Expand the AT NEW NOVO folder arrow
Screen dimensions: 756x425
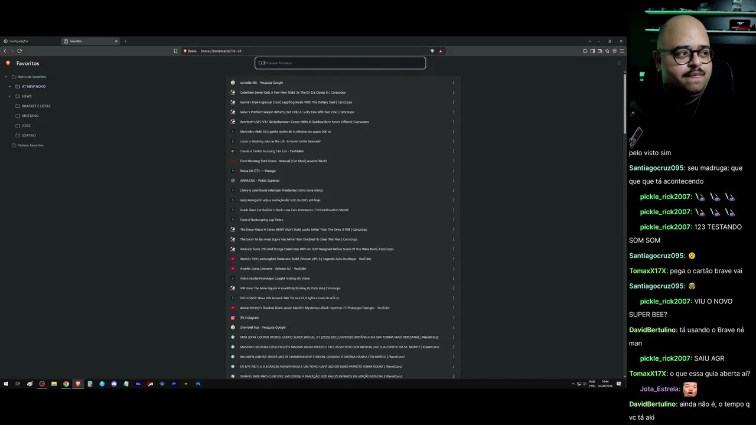pyautogui.click(x=10, y=87)
